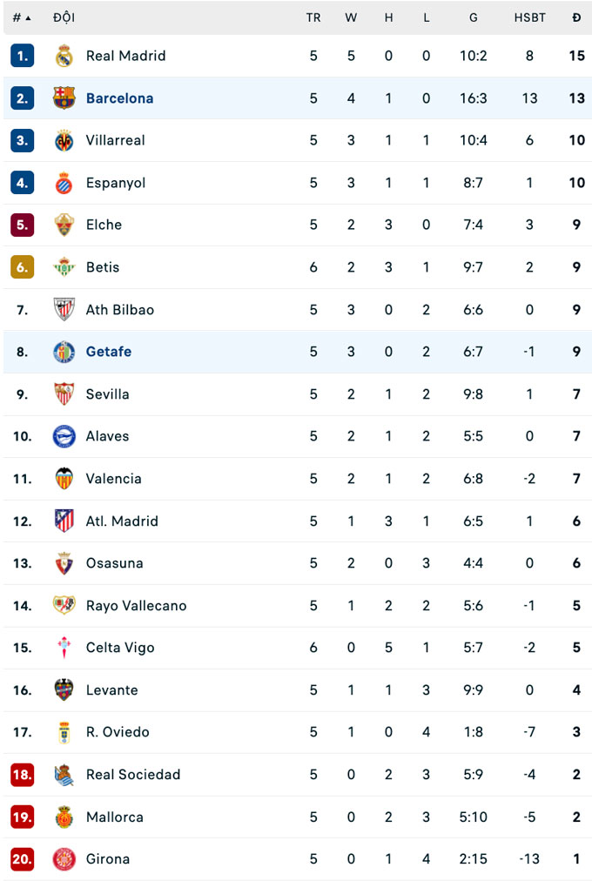Click the Sevilla club badge
Viewport: 592px width, 881px height.
64,394
